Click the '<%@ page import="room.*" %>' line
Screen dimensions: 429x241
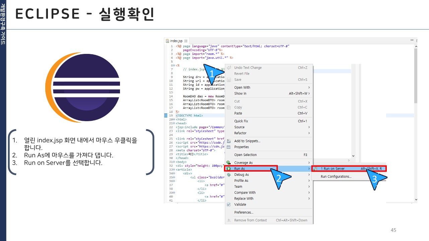click(x=200, y=54)
